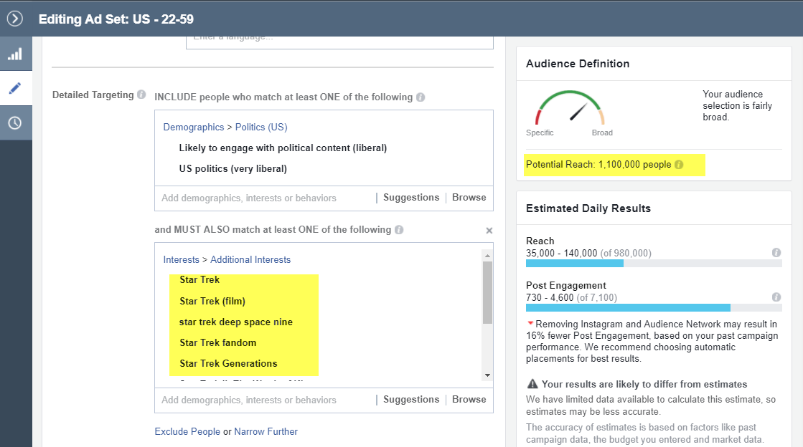The height and width of the screenshot is (447, 803).
Task: Click the Potential Reach: 1,100,000 people text
Action: point(598,165)
